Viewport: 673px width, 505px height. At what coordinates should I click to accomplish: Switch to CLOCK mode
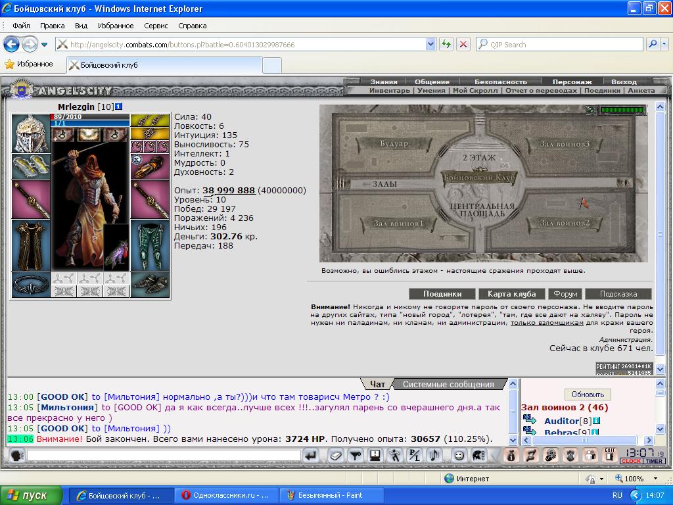point(631,461)
